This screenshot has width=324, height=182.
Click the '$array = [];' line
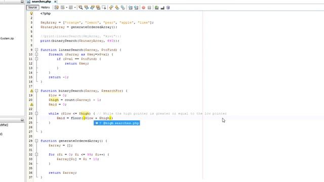tap(61, 146)
